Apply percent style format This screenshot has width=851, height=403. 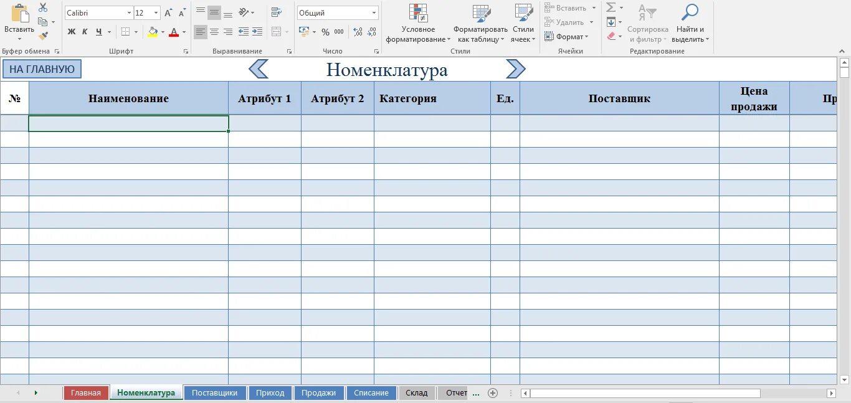(325, 32)
